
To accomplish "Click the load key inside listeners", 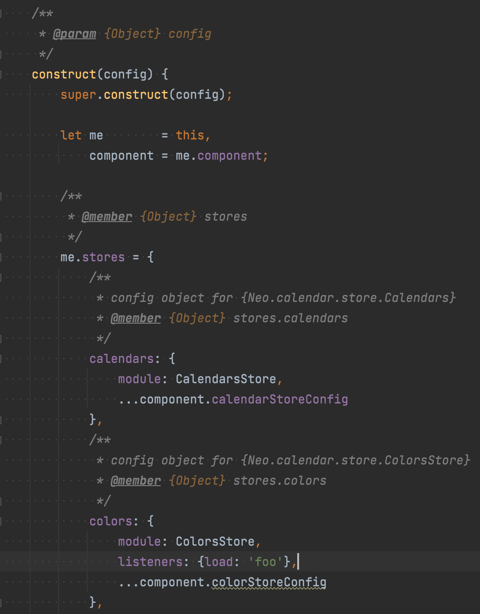I will click(218, 562).
